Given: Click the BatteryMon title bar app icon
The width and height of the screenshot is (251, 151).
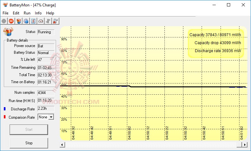Looking at the screenshot, I should (5, 5).
